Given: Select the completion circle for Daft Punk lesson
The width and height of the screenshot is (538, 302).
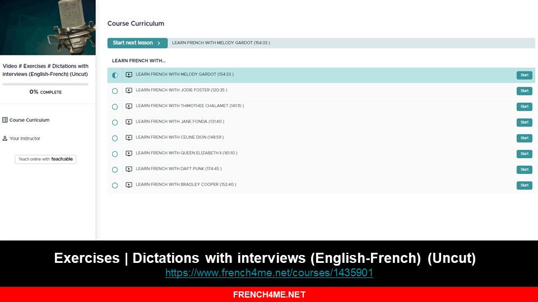Looking at the screenshot, I should coord(115,169).
